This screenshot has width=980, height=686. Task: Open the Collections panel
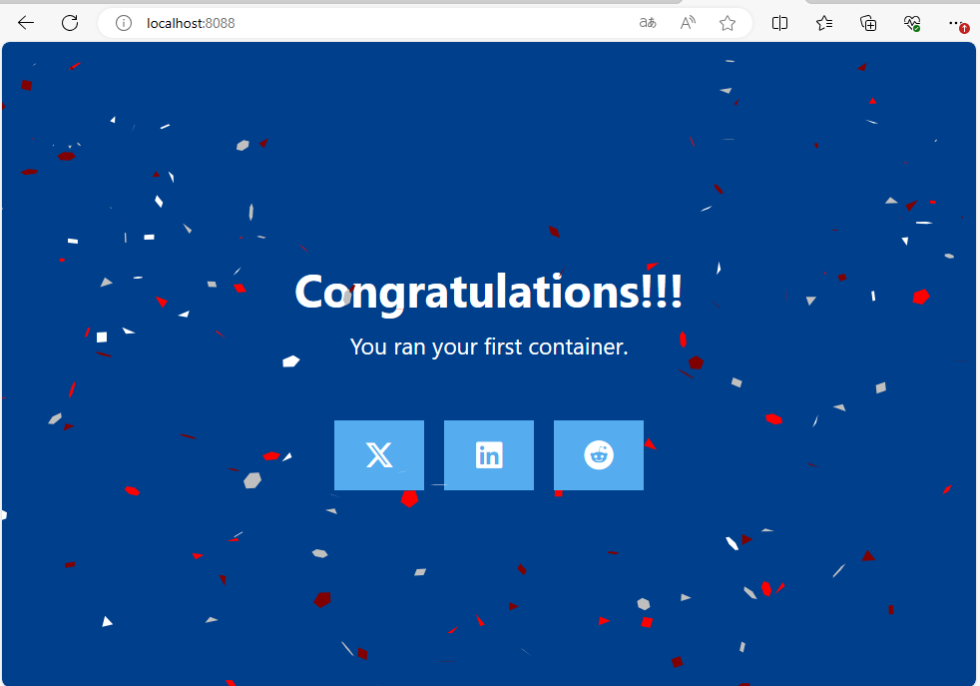coord(868,23)
